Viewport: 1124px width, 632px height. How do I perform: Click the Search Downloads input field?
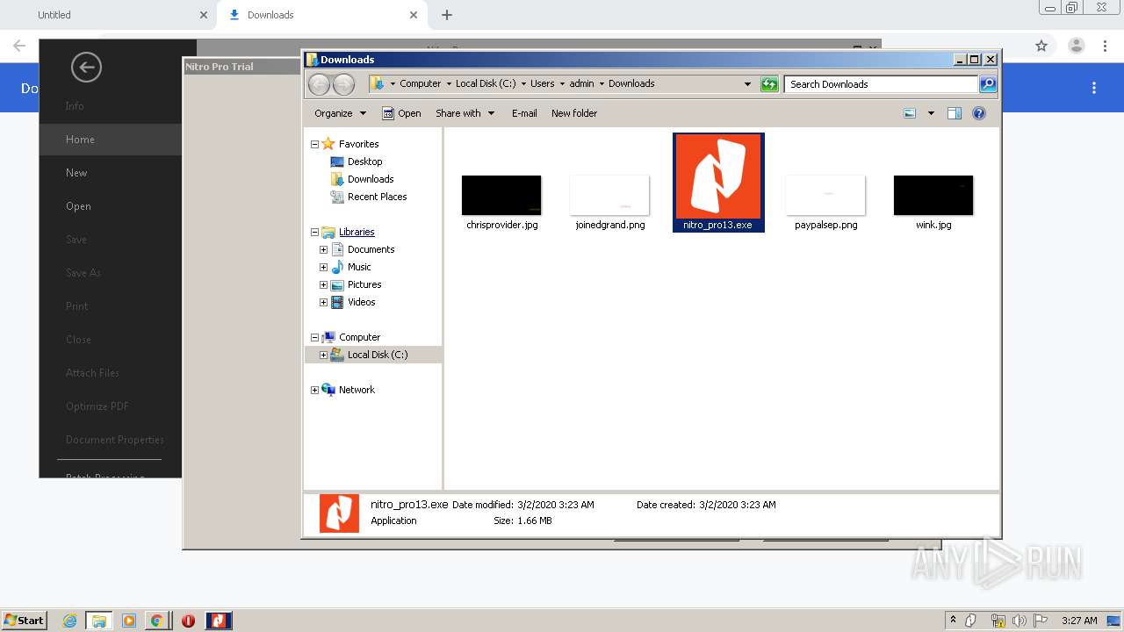[x=881, y=84]
